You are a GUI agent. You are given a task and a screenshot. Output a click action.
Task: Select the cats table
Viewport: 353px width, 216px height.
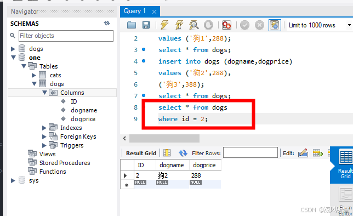55,75
